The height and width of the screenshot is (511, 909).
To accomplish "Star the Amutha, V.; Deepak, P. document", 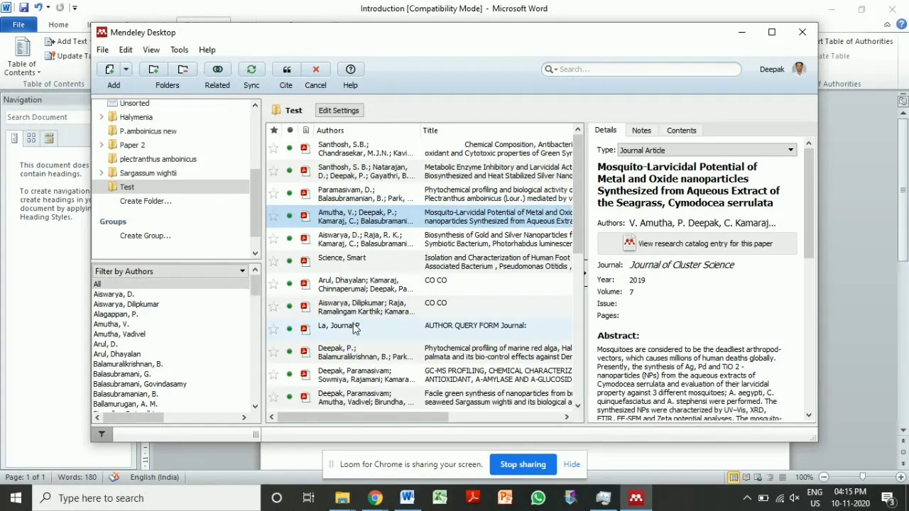I will (273, 216).
